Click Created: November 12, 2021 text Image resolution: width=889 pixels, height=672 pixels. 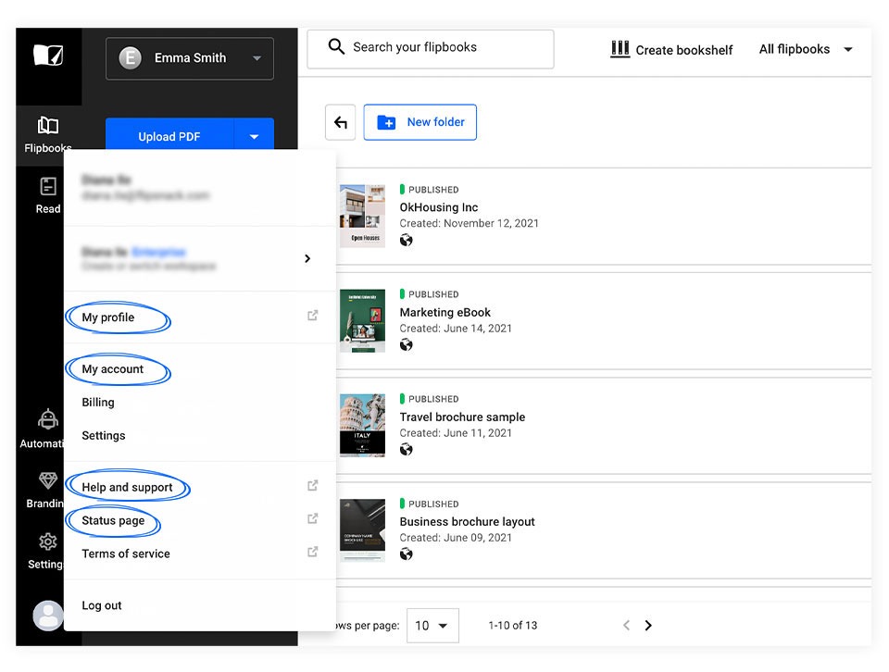pos(469,223)
